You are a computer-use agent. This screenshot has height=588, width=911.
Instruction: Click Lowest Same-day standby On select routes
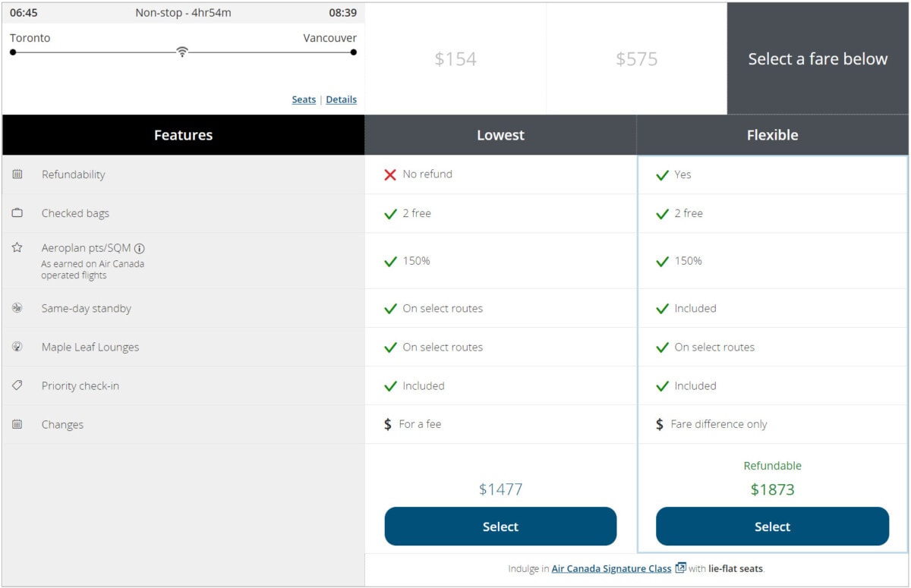coord(443,308)
